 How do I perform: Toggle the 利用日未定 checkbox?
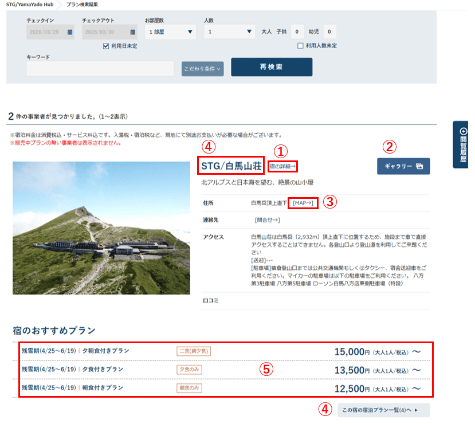click(106, 46)
